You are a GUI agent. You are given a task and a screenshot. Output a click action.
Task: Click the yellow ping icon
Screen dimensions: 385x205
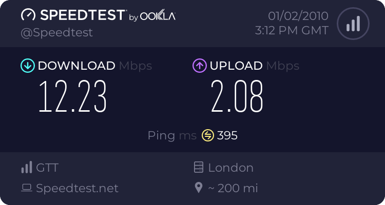click(207, 135)
